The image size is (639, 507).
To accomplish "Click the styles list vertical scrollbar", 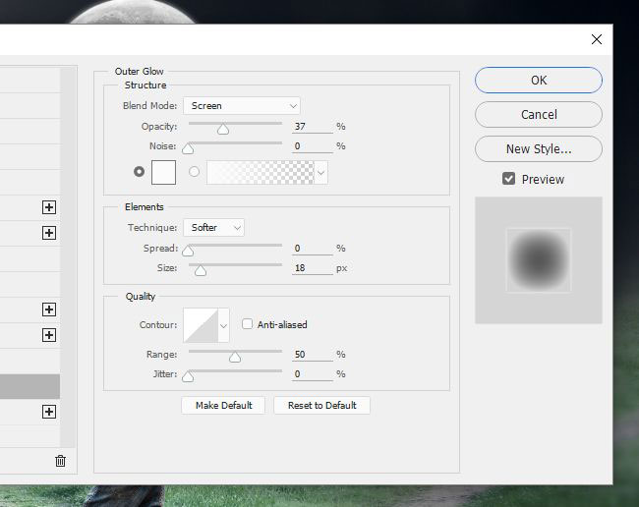I will 68,257.
